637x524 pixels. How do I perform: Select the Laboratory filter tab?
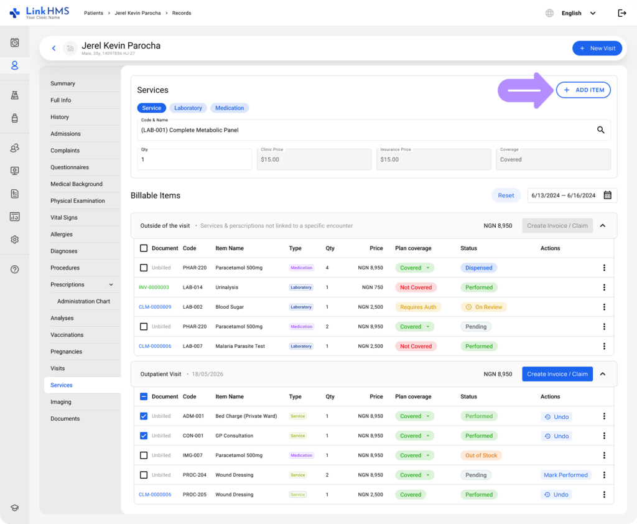point(188,108)
